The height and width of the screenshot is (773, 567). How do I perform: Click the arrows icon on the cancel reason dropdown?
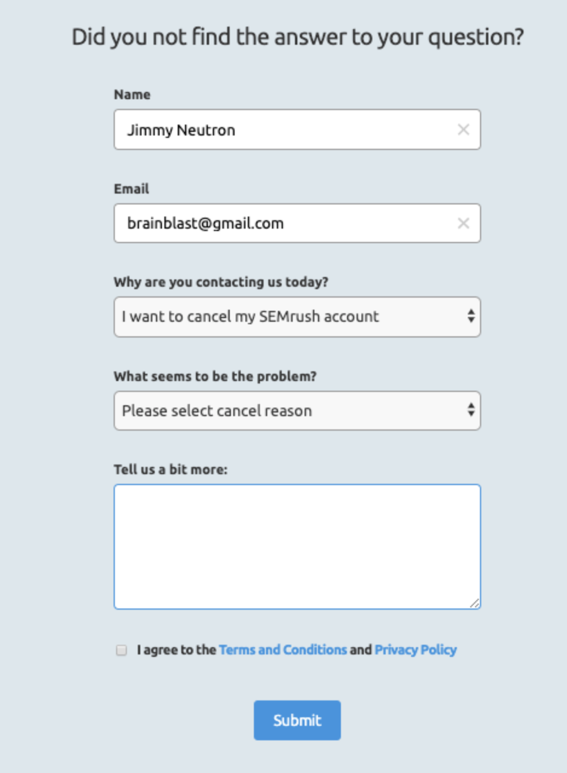coord(471,411)
